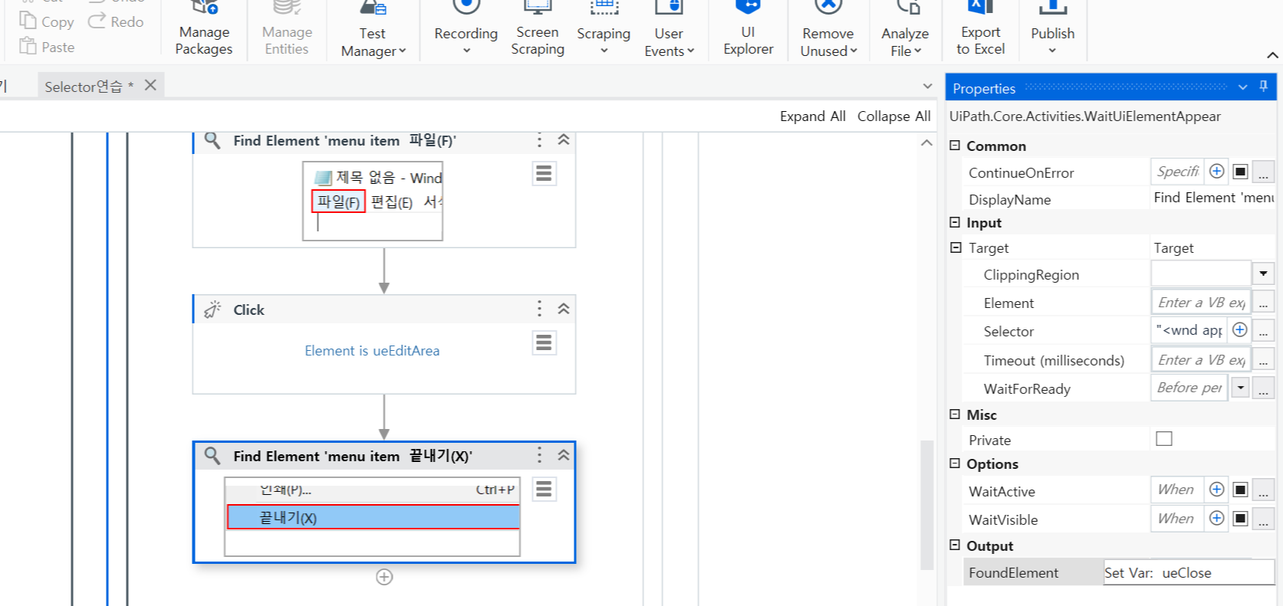Click ContinueOnError input field
1283x606 pixels.
coord(1177,172)
